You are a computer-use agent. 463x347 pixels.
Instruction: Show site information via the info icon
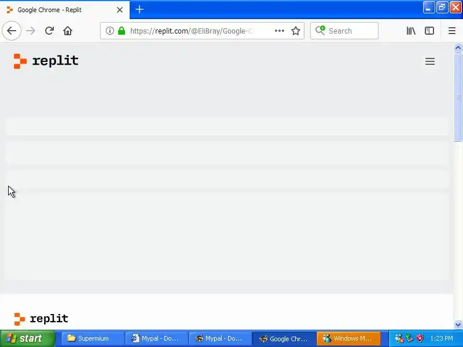(x=110, y=31)
